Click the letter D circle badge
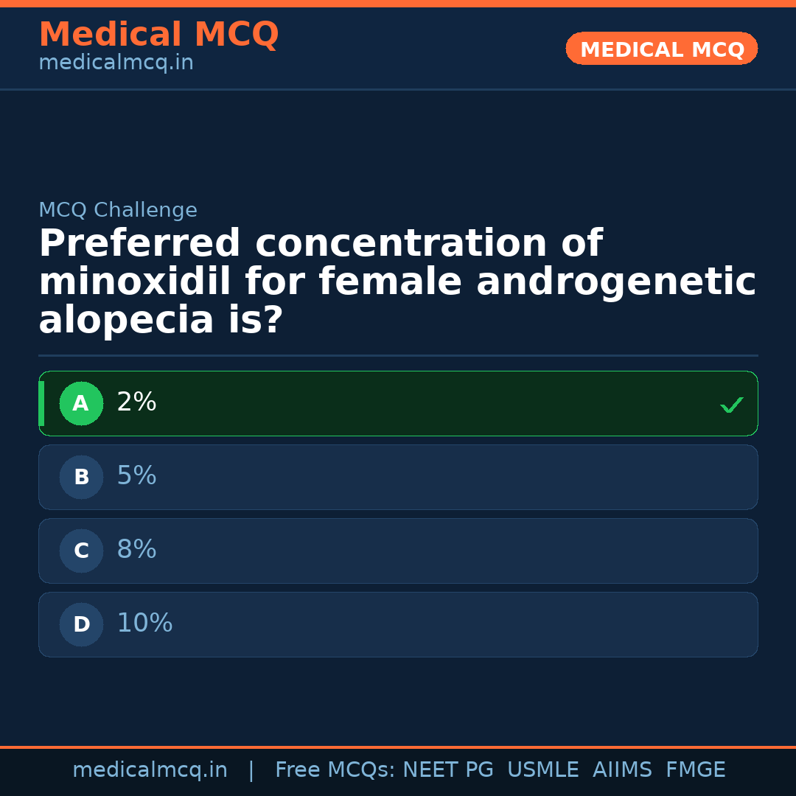796x796 pixels. point(81,625)
